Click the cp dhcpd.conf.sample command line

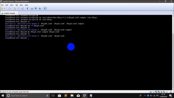coord(51,17)
